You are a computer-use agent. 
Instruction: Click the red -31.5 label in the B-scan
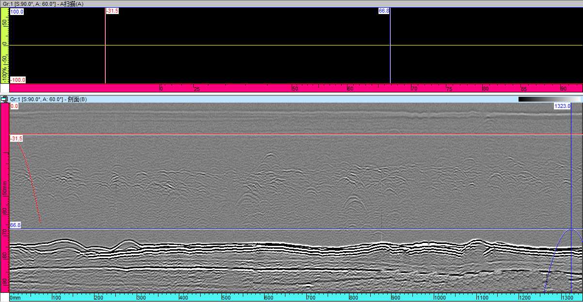coord(16,138)
